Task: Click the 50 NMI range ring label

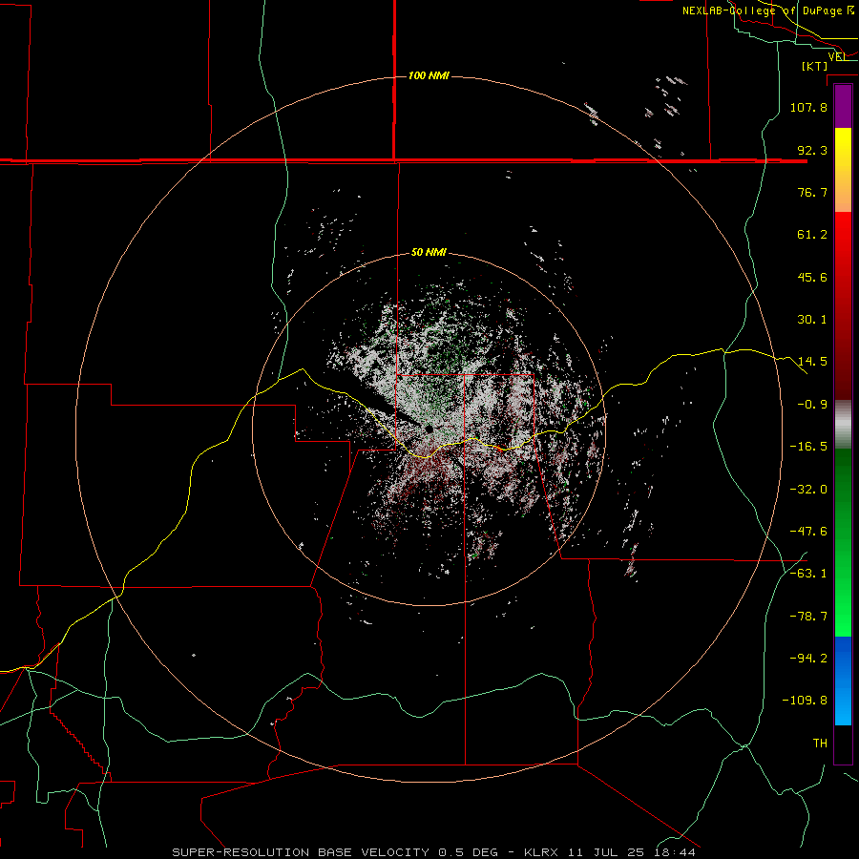Action: click(x=429, y=252)
